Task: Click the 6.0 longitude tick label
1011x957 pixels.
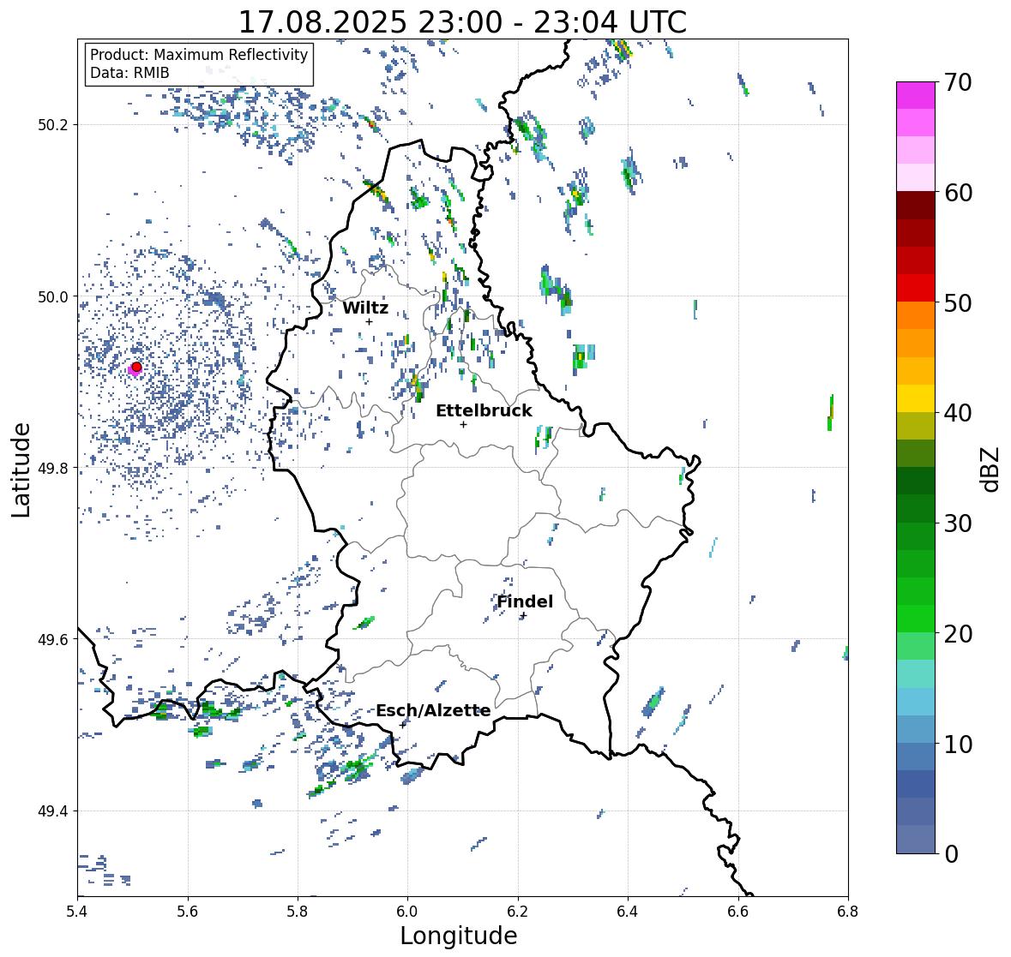Action: (x=407, y=911)
